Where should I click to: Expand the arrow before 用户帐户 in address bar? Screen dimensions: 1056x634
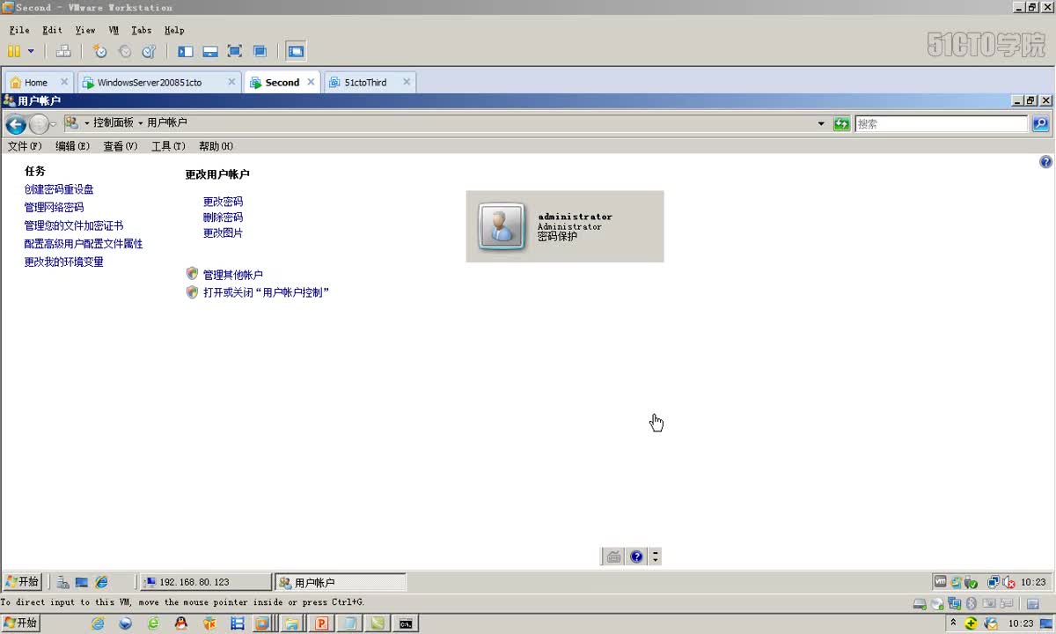tap(141, 123)
